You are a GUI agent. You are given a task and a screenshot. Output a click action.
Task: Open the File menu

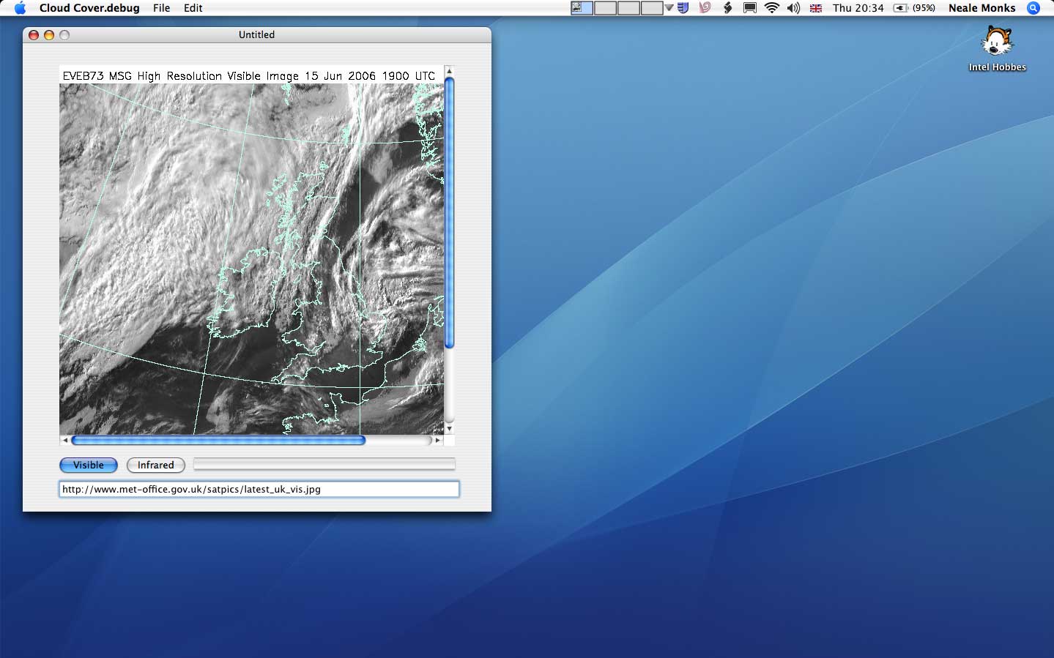click(x=161, y=8)
